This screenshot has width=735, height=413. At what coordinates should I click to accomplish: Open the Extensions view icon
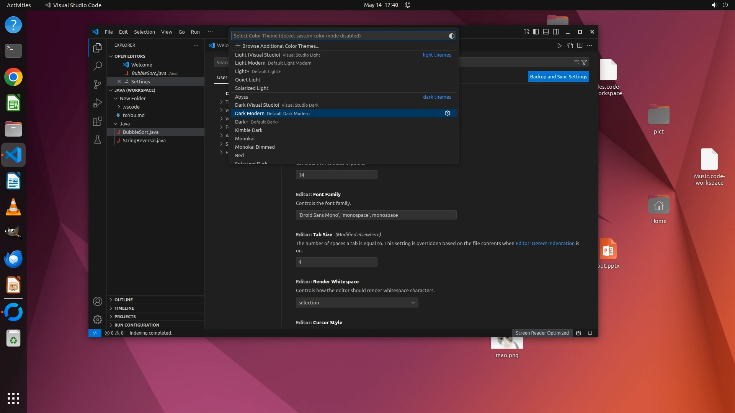tap(98, 121)
